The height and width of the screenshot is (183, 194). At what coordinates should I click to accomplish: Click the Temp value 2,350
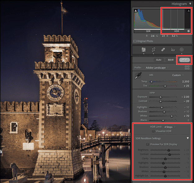186,82
